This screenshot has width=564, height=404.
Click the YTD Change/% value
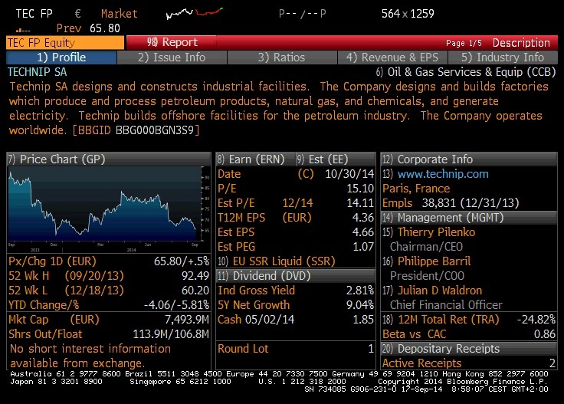176,305
